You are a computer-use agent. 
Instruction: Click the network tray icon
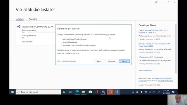click(150, 92)
